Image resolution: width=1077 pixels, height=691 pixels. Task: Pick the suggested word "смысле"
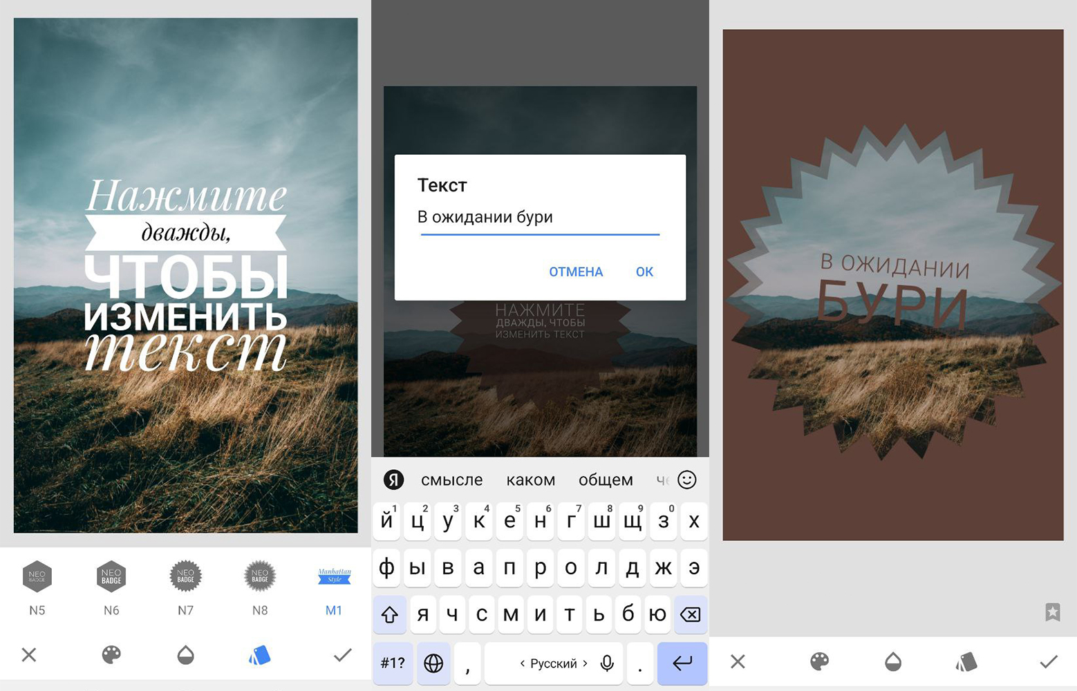coord(451,480)
